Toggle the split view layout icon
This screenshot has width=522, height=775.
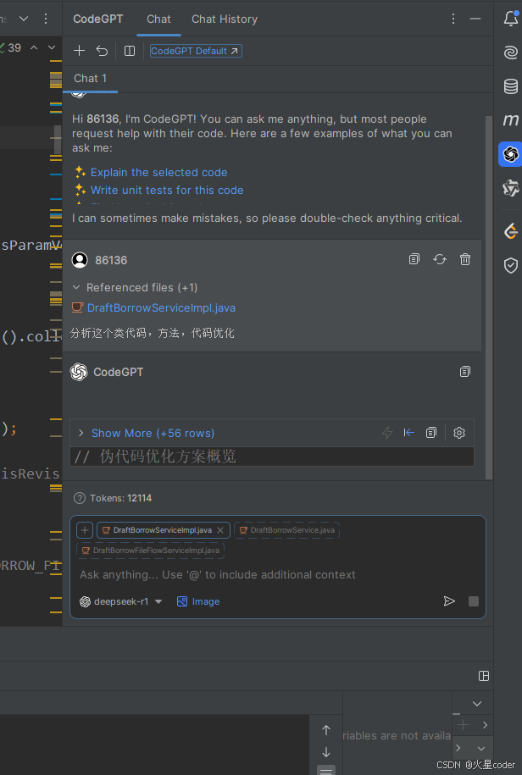pyautogui.click(x=130, y=51)
